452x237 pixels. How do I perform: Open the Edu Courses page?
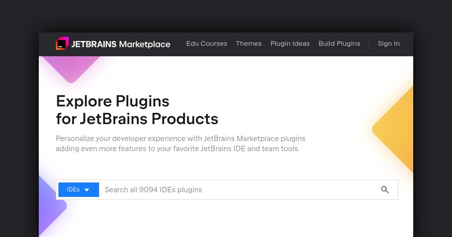tap(206, 44)
